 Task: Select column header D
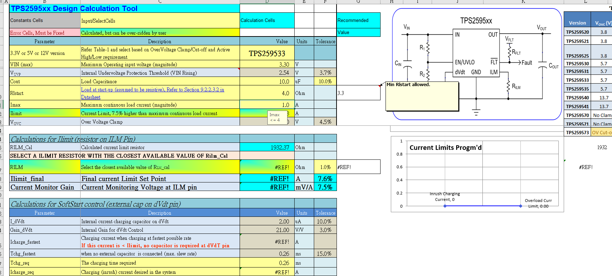[267, 2]
